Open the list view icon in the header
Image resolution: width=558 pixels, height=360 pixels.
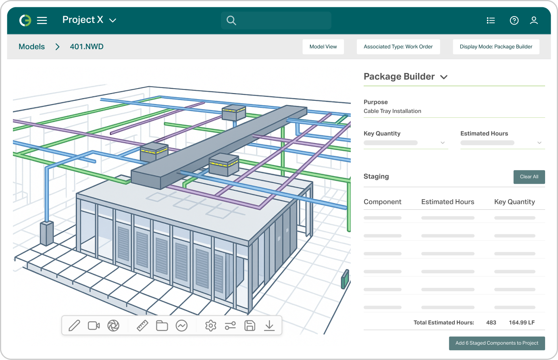point(491,20)
